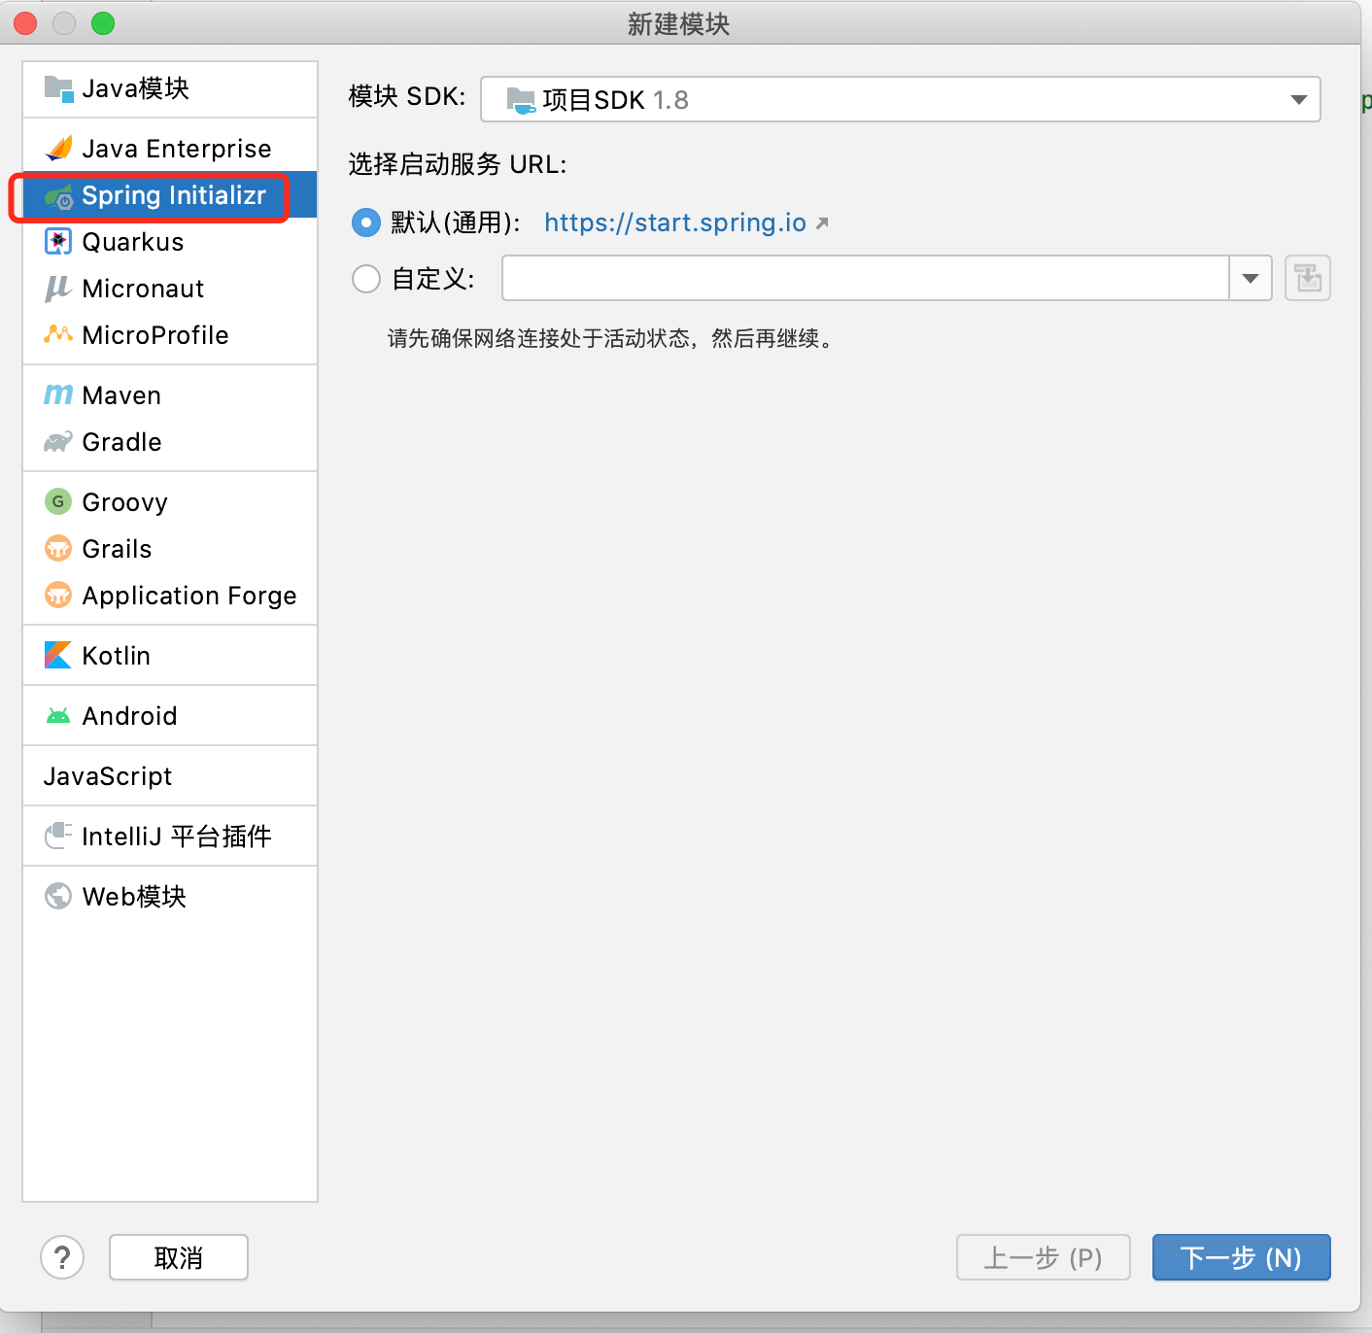
Task: Click the browse icon beside custom URL field
Action: pyautogui.click(x=1308, y=279)
